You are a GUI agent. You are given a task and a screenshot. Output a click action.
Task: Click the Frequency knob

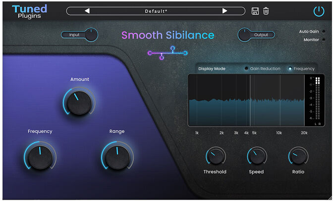tap(40, 157)
